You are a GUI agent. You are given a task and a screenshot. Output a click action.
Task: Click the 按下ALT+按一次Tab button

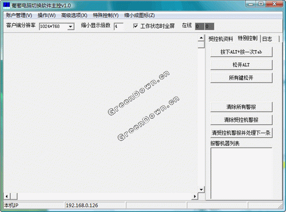pyautogui.click(x=241, y=52)
